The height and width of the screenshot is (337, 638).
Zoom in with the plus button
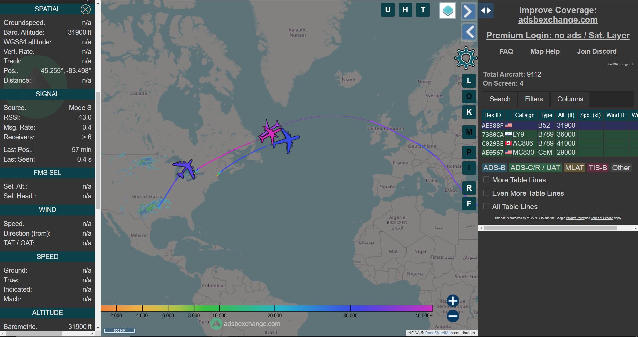click(453, 301)
